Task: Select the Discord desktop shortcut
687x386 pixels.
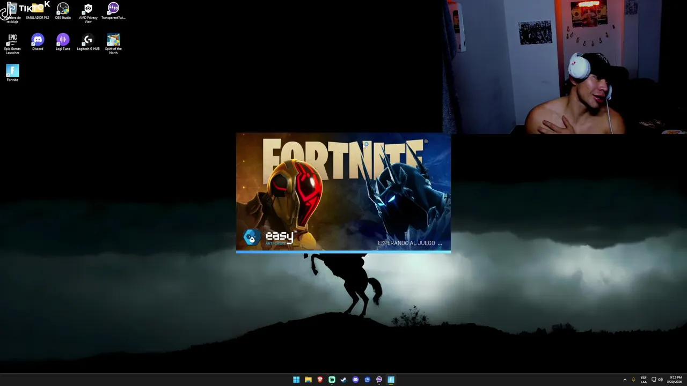Action: coord(38,42)
